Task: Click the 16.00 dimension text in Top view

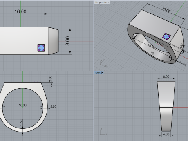Action: click(20, 11)
